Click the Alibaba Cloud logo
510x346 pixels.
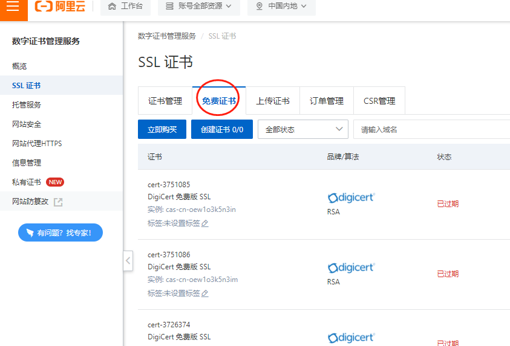(61, 7)
